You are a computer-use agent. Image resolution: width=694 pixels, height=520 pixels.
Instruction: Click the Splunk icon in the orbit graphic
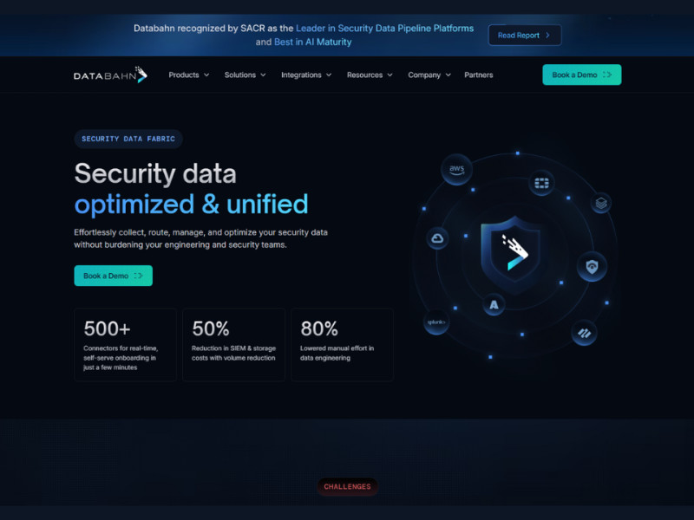click(x=436, y=322)
